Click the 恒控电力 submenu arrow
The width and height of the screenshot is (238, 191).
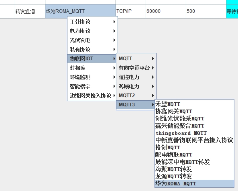(153, 77)
